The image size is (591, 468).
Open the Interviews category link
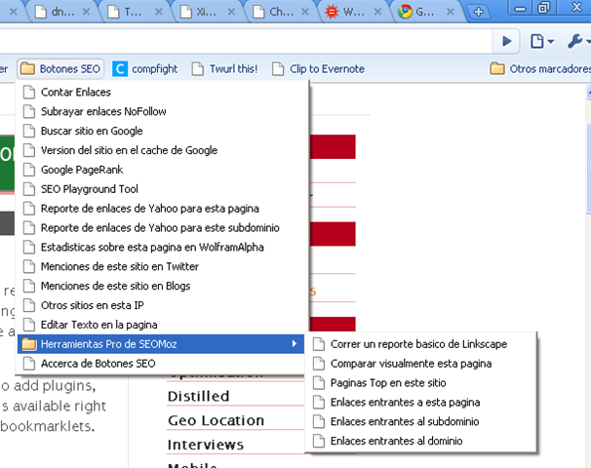tap(206, 445)
